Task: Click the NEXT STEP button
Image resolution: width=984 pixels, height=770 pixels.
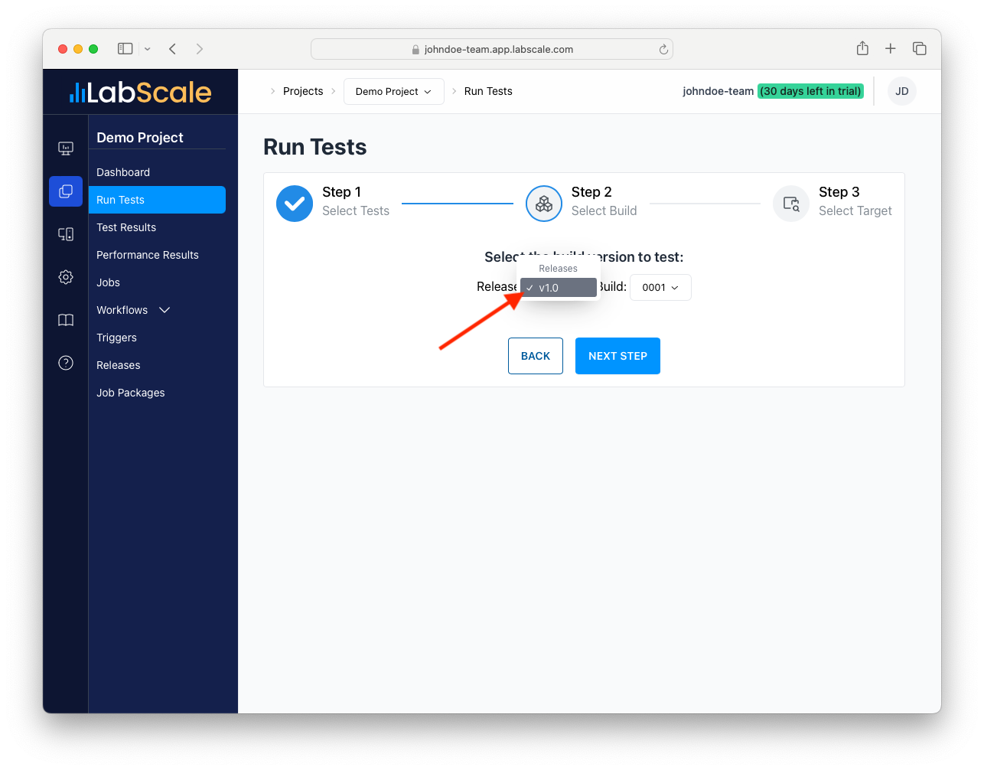Action: pyautogui.click(x=617, y=356)
